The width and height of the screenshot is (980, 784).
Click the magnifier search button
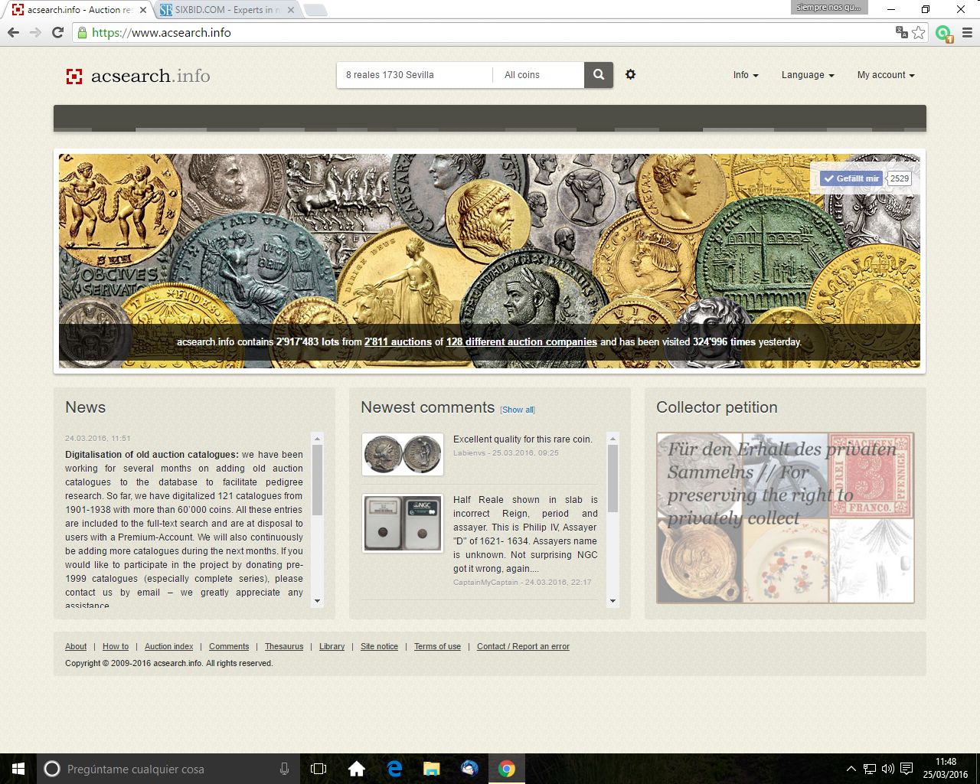(599, 75)
